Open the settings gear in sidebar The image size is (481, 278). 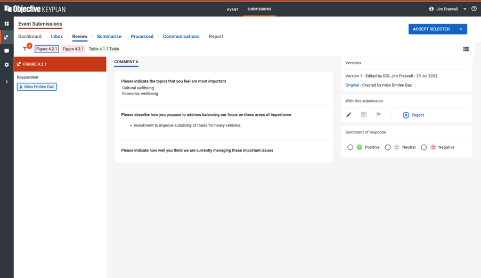(x=6, y=65)
